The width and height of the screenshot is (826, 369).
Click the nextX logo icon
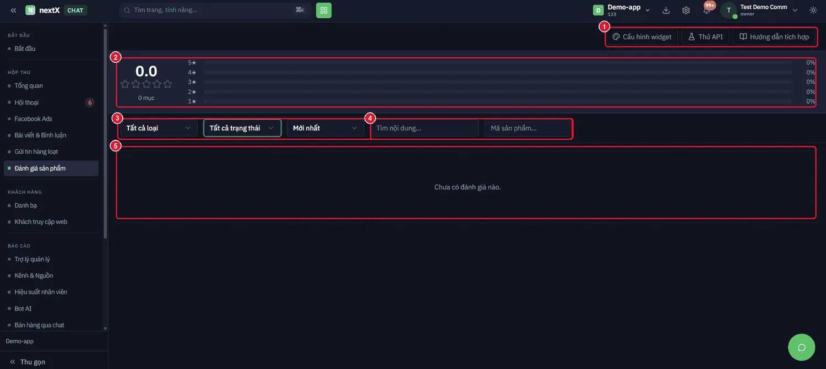(30, 10)
